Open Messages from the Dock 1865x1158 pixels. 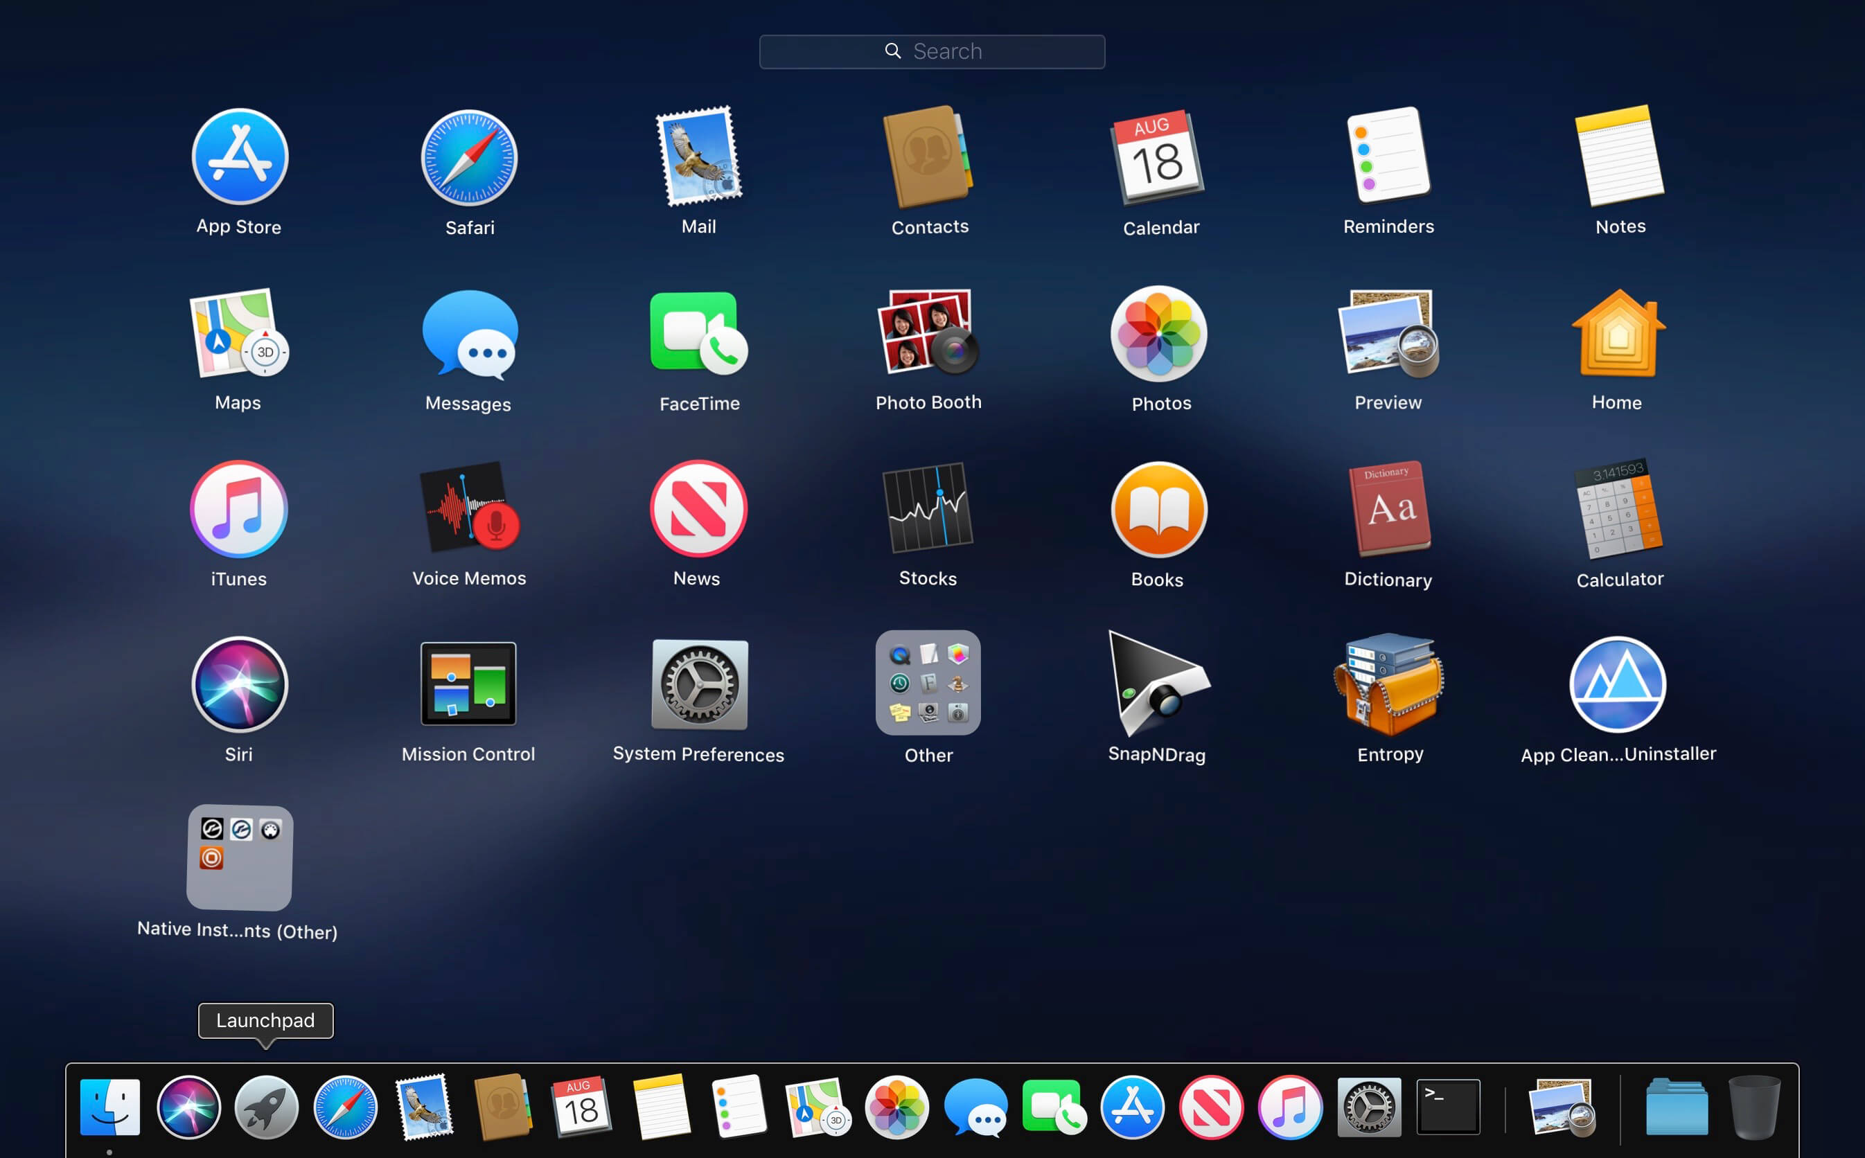(975, 1108)
